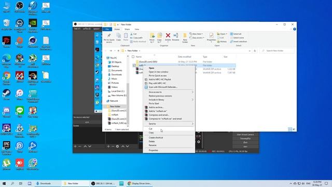Click the Windows Start button on taskbar
The height and width of the screenshot is (187, 332).
pyautogui.click(x=4, y=183)
